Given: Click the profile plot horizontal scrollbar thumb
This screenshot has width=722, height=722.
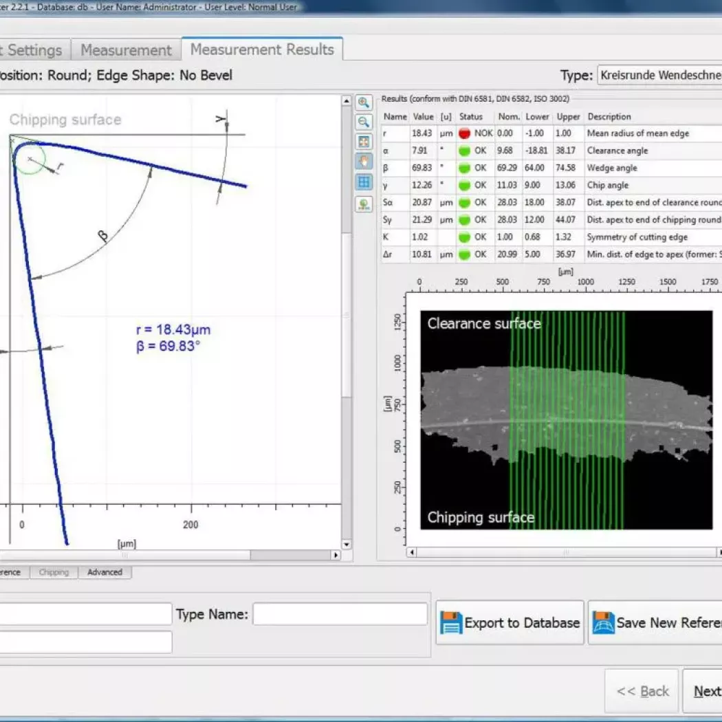Looking at the screenshot, I should click(124, 555).
